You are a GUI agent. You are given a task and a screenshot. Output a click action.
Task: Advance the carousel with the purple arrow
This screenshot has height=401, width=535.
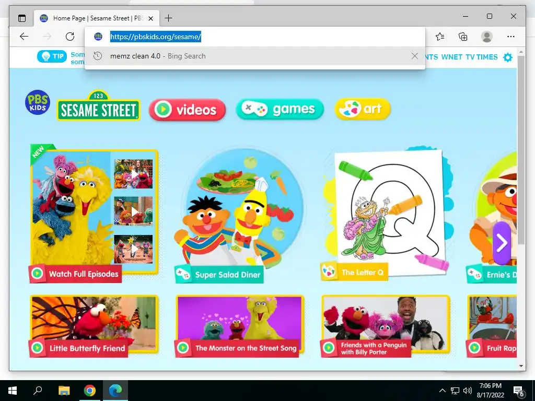click(502, 243)
